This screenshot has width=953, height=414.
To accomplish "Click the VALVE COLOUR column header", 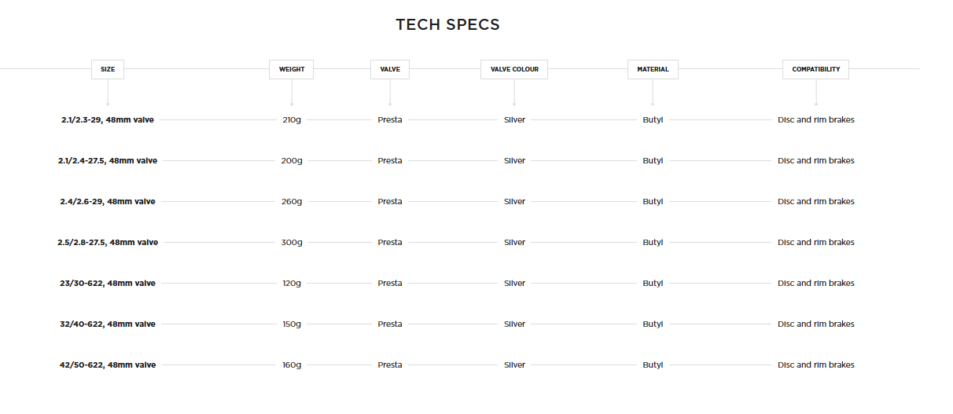I will (514, 69).
